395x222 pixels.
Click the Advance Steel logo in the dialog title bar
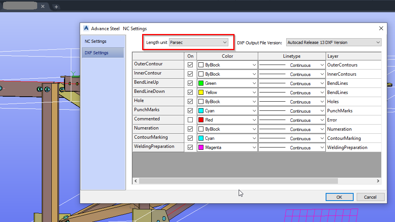coord(86,28)
